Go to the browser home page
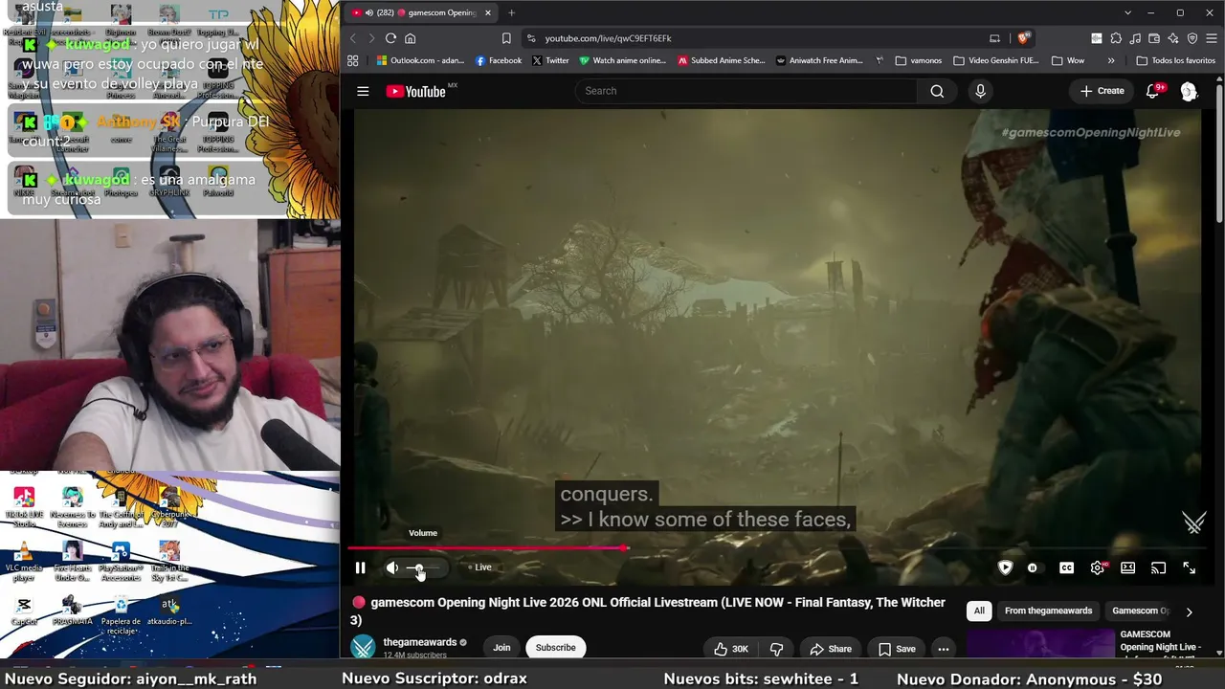Screen dimensions: 1225x689 [411, 38]
